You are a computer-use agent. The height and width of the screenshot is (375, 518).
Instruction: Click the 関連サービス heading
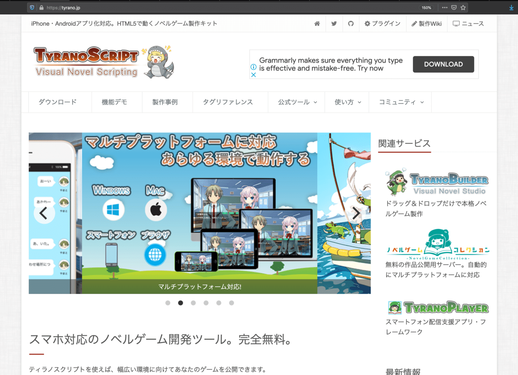tap(404, 143)
